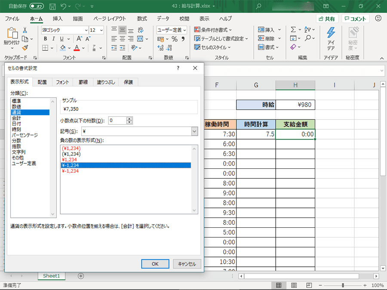
Task: Expand the Cell Styles menu
Action: tap(212, 47)
